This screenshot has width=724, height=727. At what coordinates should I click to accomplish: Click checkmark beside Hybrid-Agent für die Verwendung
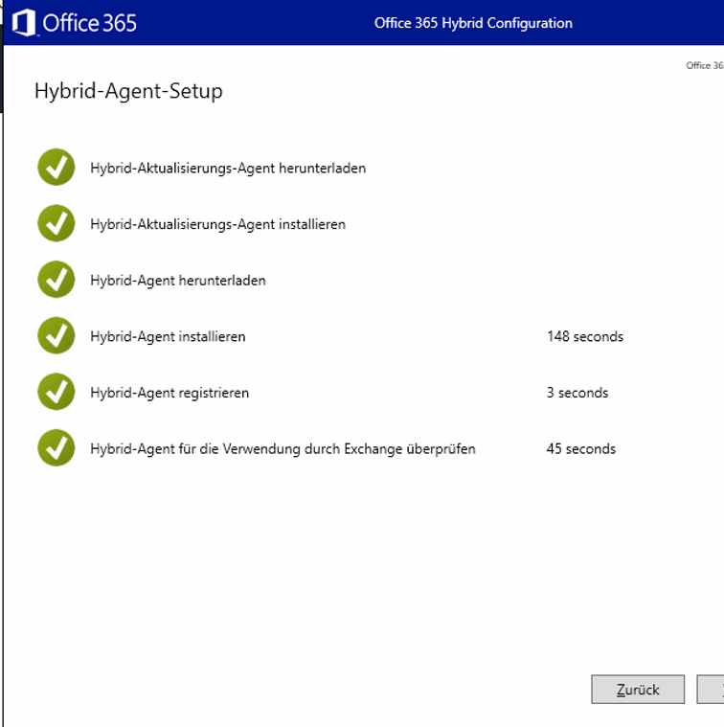click(57, 448)
